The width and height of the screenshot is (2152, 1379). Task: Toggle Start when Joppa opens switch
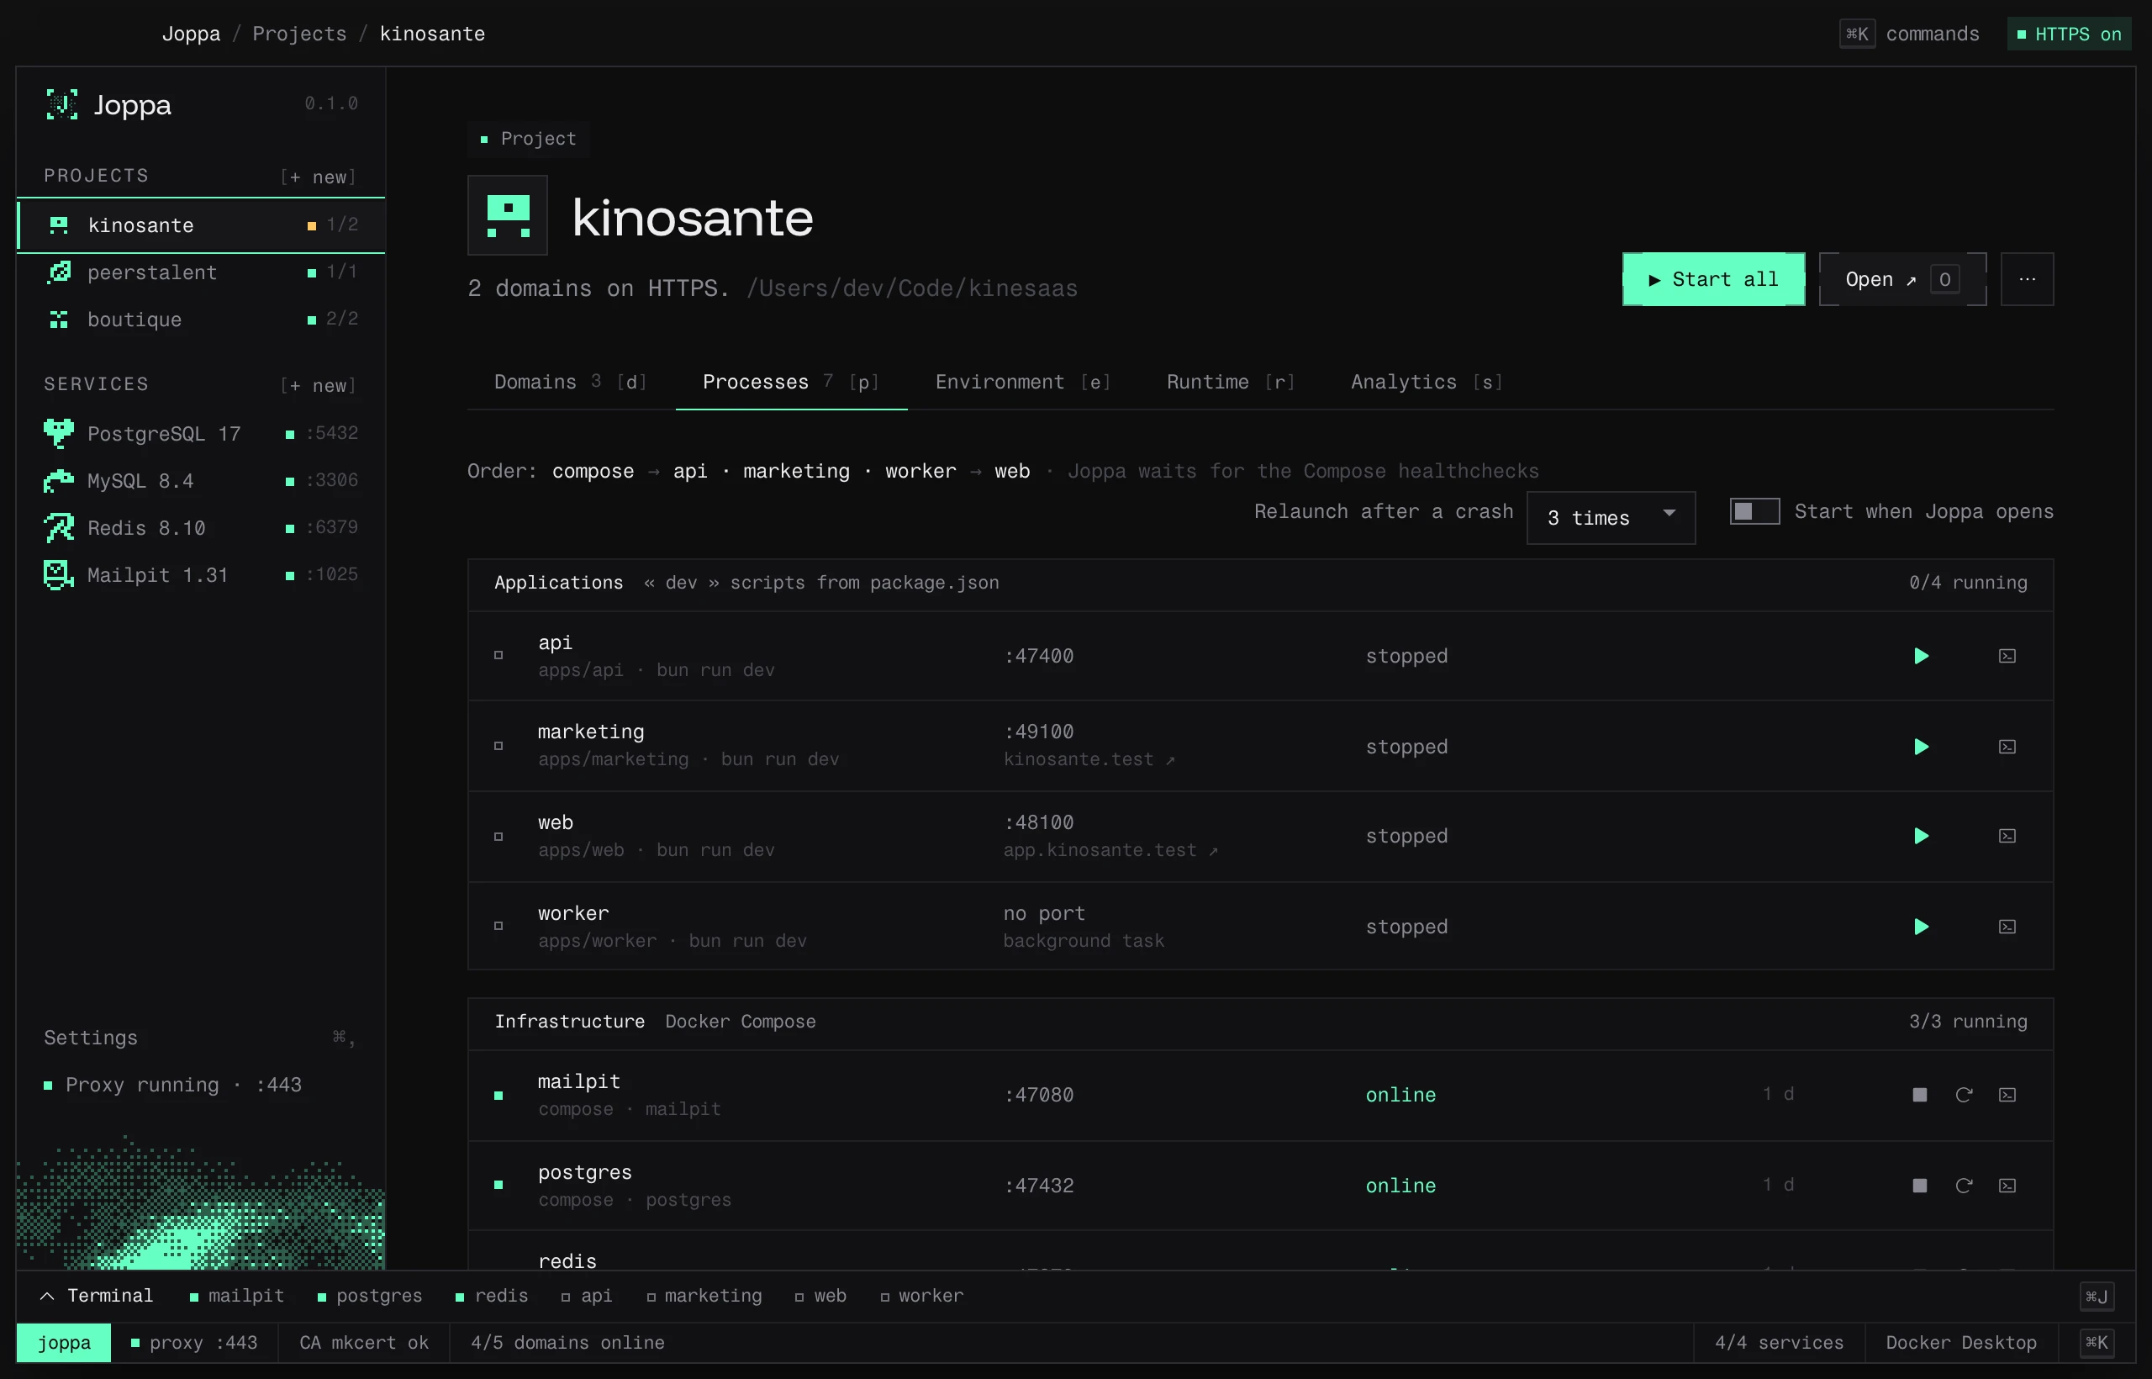coord(1754,511)
